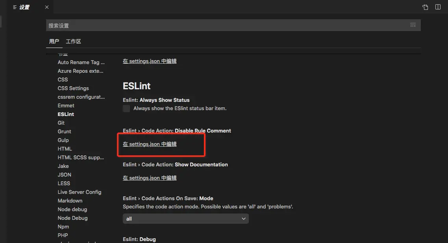
Task: Open settings.json link above ESLint heading
Action: point(150,61)
